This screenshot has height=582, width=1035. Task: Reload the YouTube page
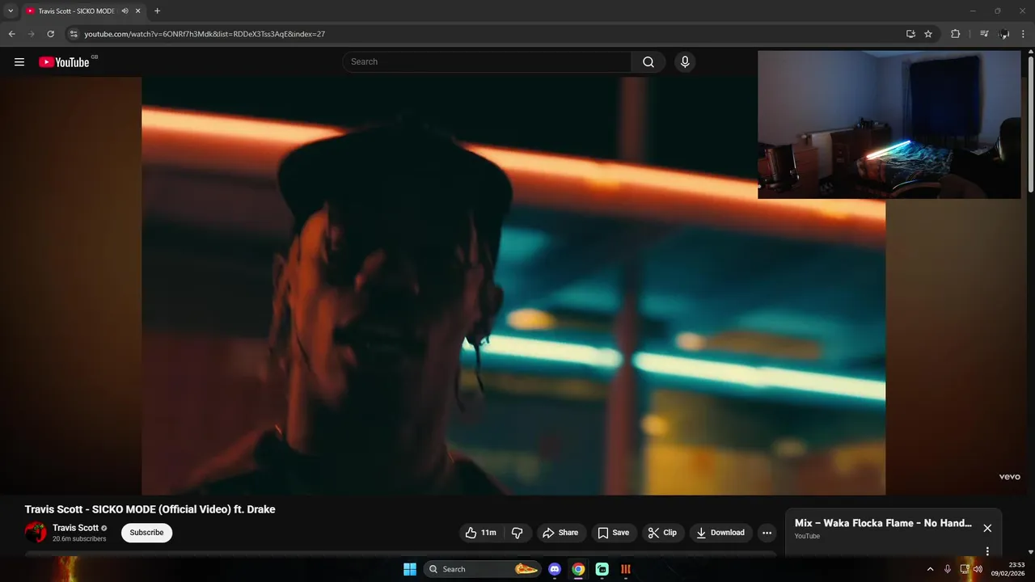click(x=50, y=34)
